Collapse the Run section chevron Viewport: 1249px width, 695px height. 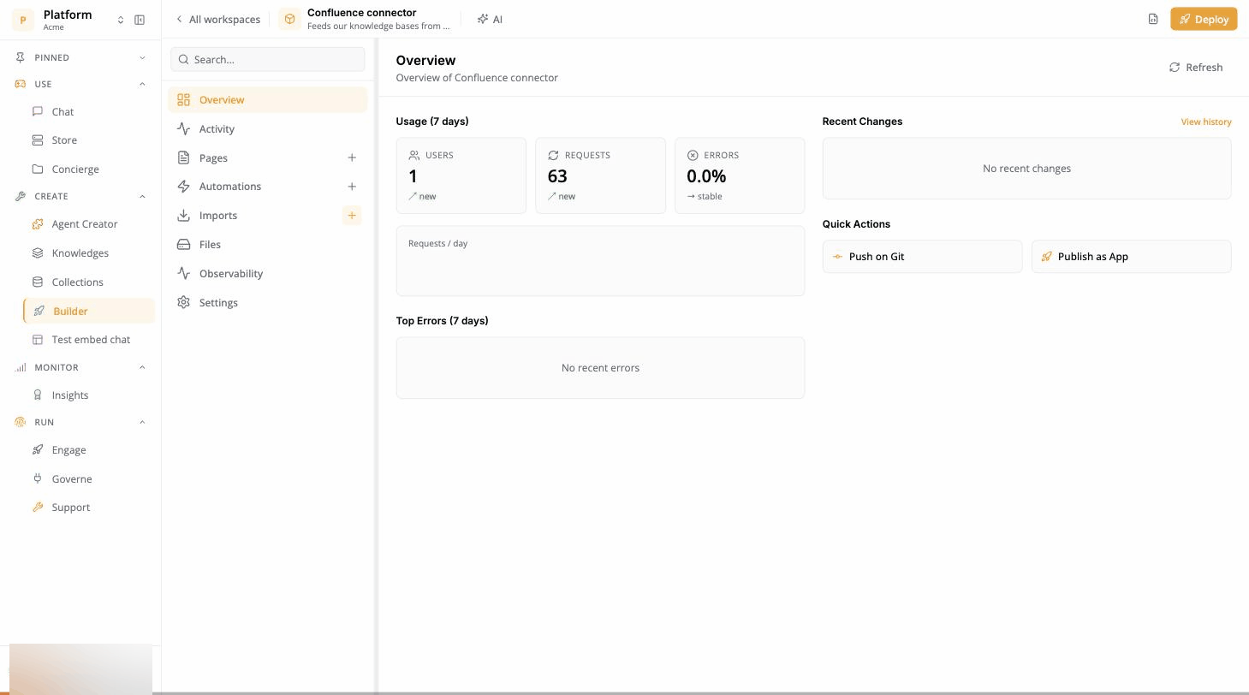142,422
